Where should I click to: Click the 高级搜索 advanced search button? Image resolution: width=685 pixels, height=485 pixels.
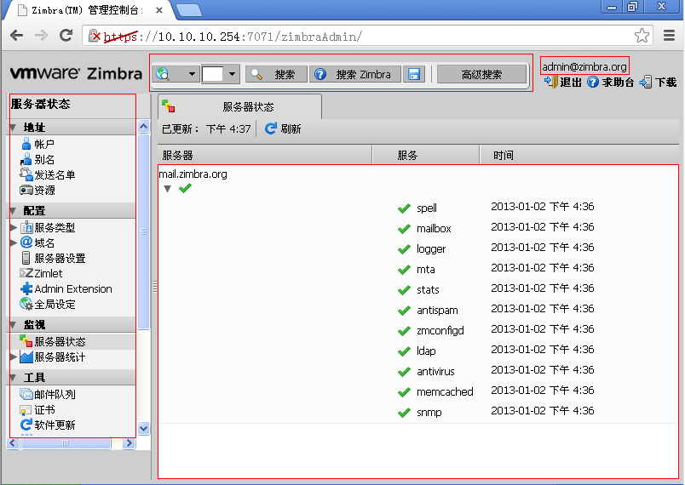point(481,74)
